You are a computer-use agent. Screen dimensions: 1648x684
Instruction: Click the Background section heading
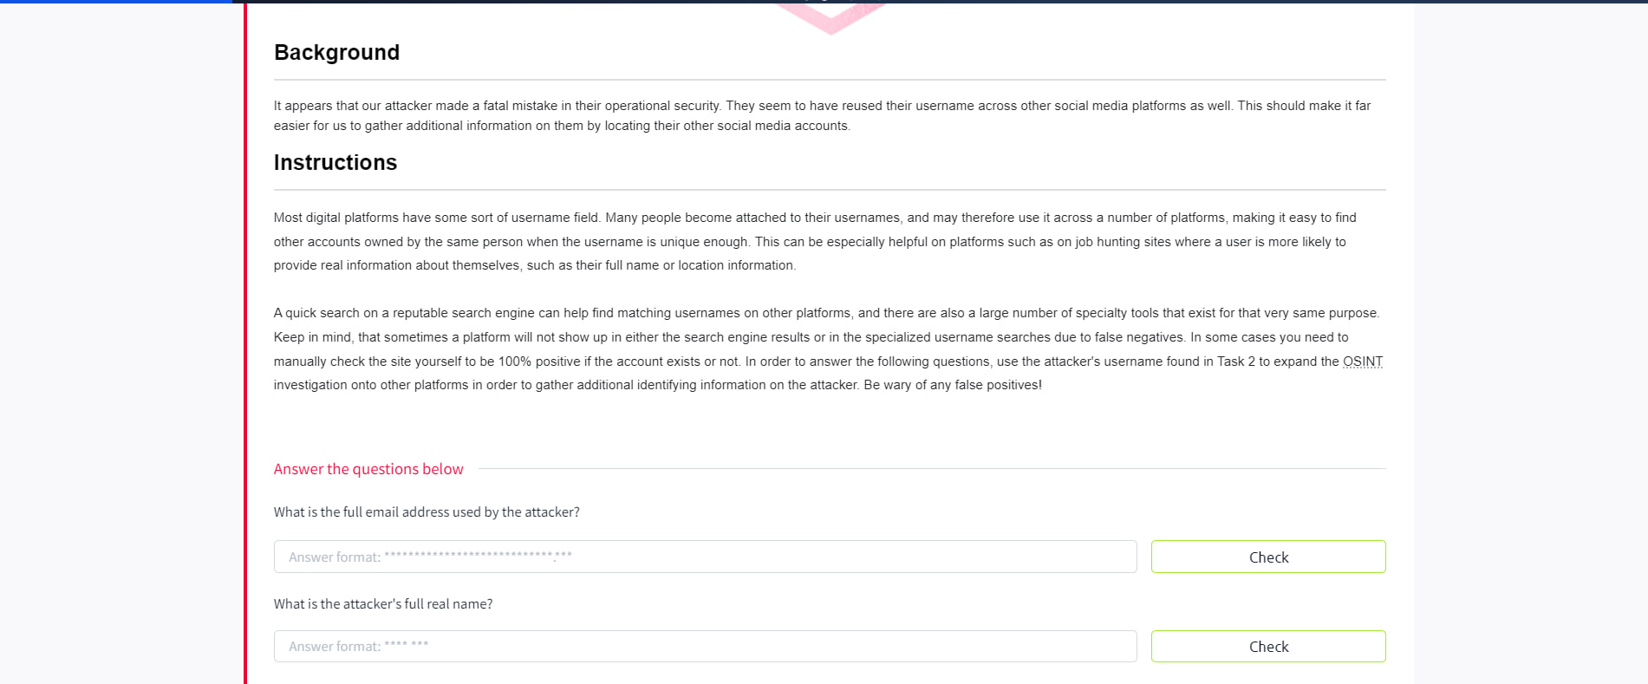pyautogui.click(x=336, y=53)
